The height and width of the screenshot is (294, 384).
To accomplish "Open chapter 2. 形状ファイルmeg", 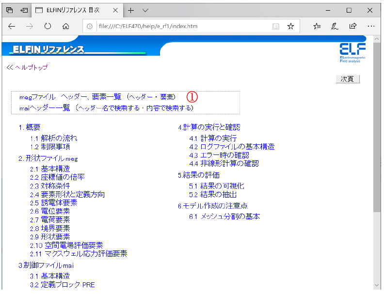I will [x=48, y=158].
